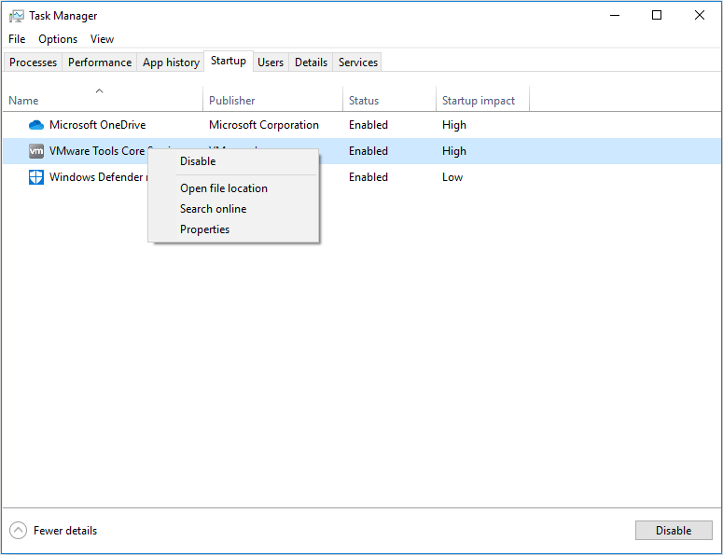Click Enabled status for Microsoft OneDrive
723x555 pixels.
coord(368,125)
